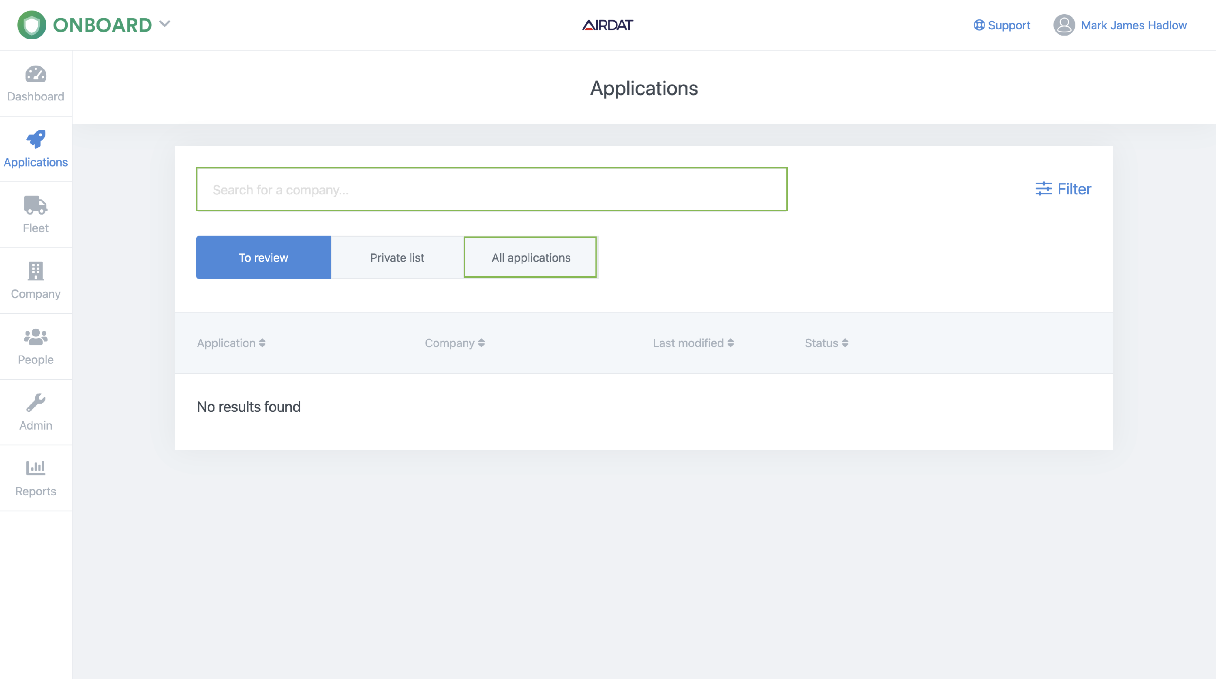Open the Filter options
This screenshot has width=1216, height=679.
1063,189
